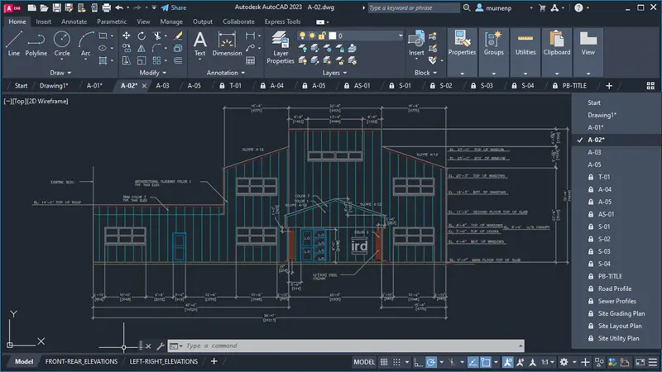The image size is (662, 372).
Task: Open the annotation scale 1:1 dropdown
Action: 548,362
